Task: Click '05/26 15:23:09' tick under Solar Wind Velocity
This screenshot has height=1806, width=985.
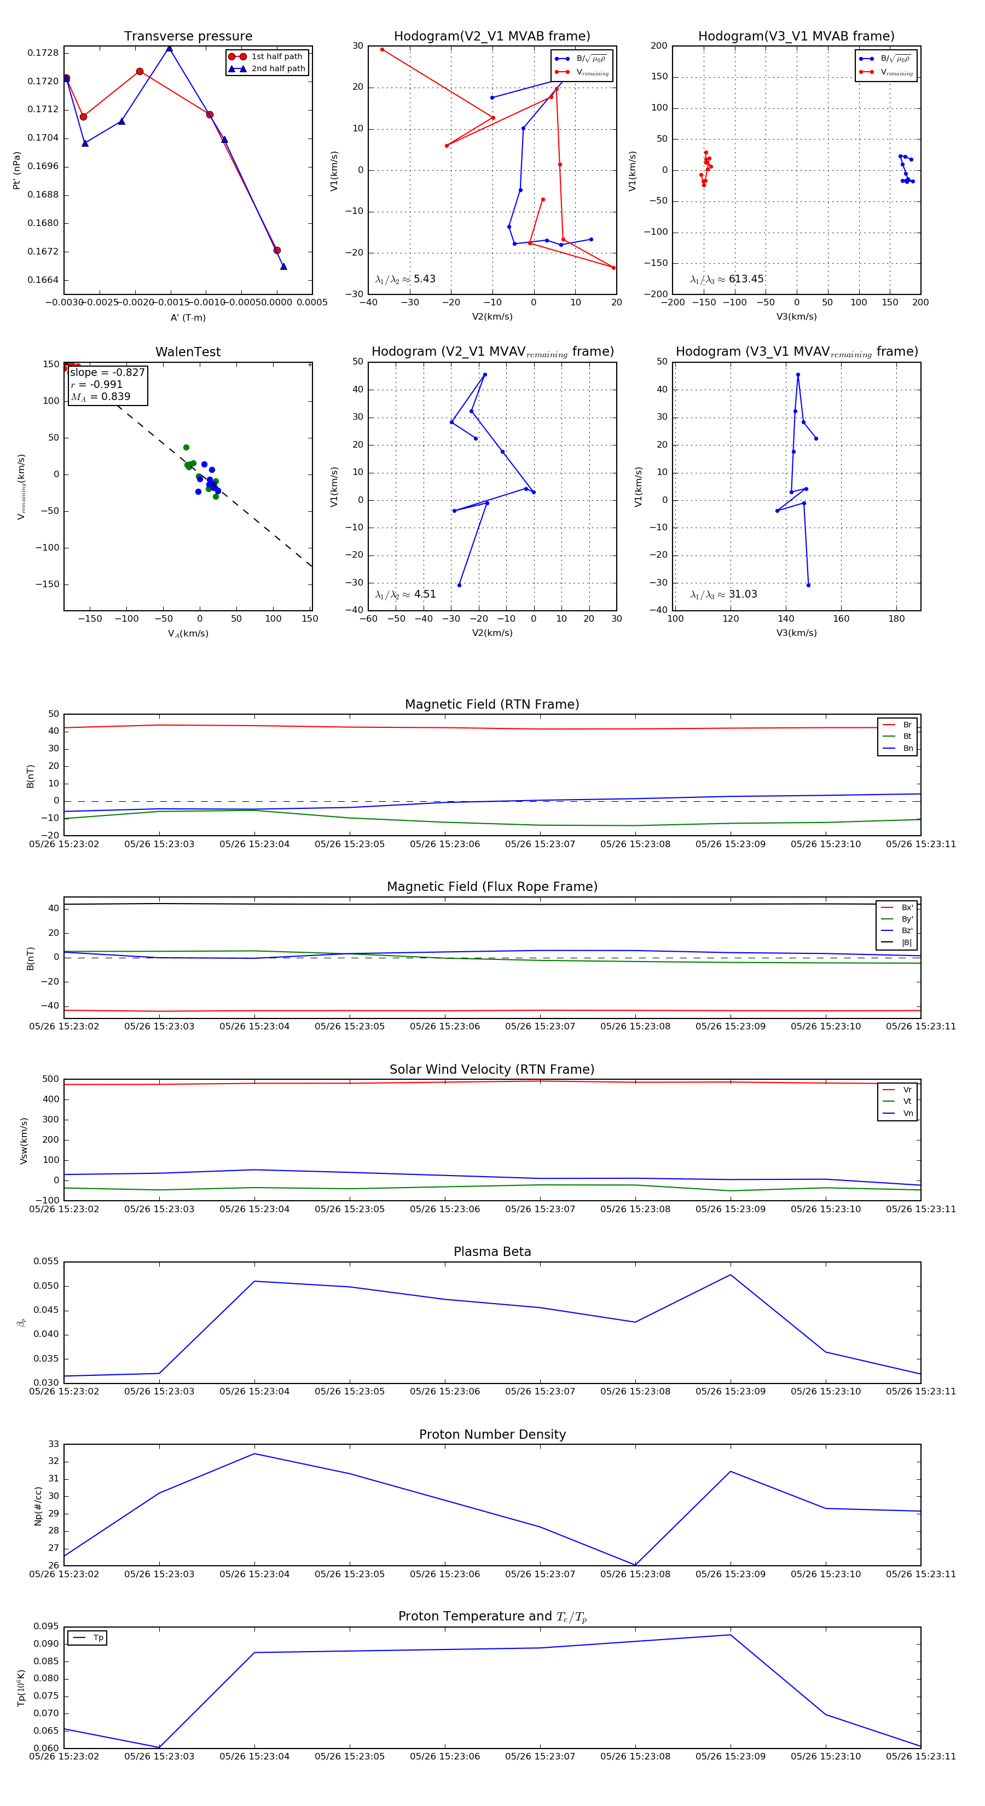Action: pyautogui.click(x=731, y=1209)
